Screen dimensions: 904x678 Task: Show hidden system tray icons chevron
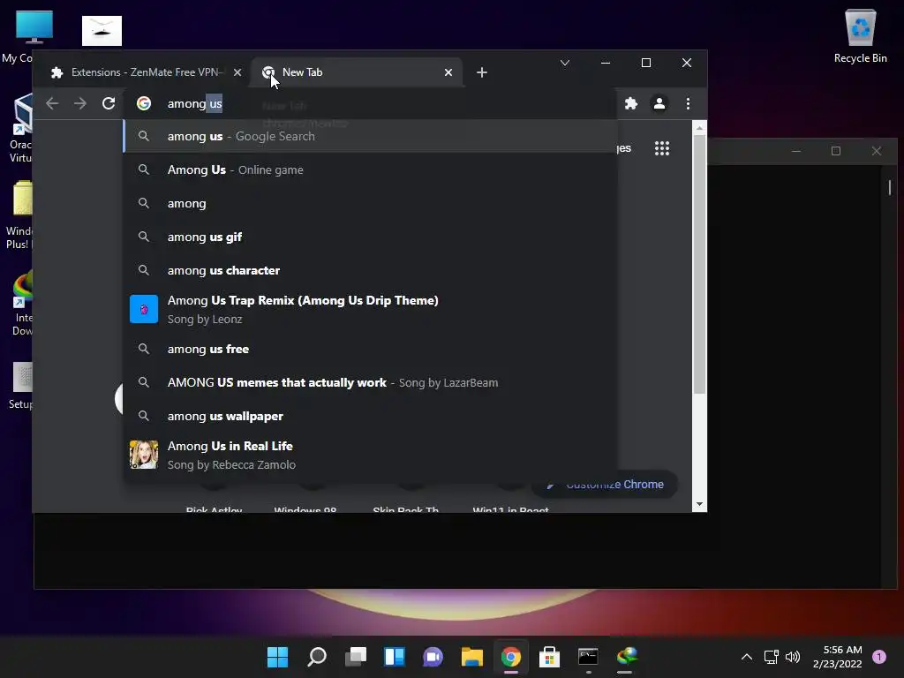(x=746, y=657)
